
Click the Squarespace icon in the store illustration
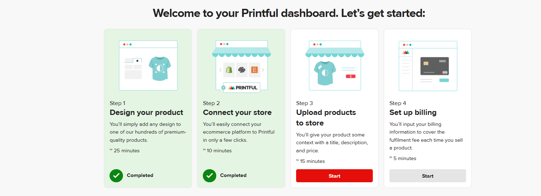(x=242, y=70)
